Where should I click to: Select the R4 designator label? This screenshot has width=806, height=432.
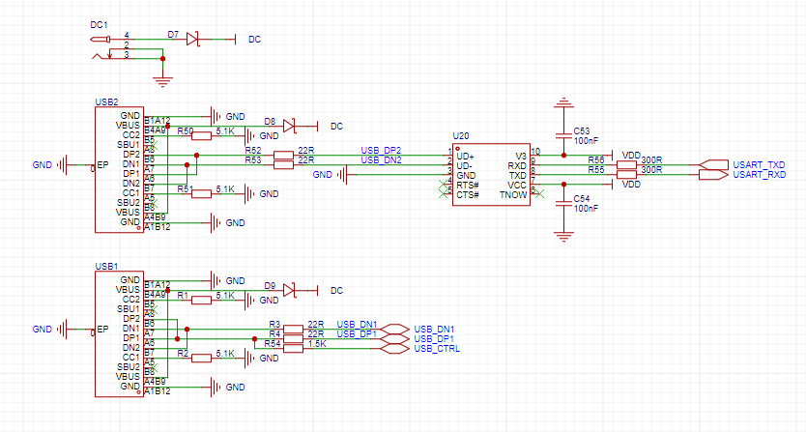tap(274, 333)
